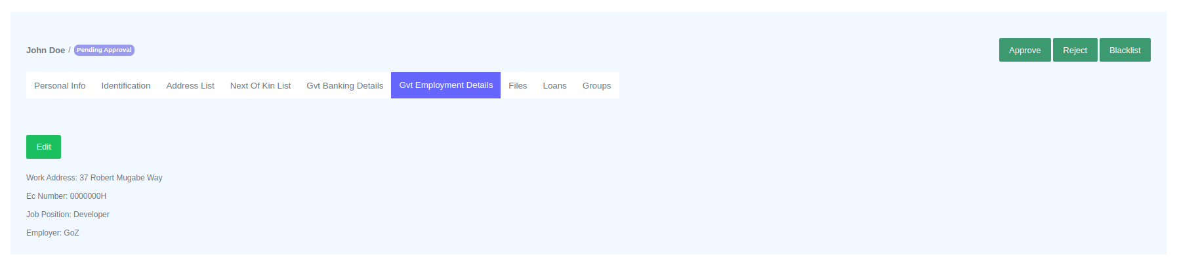Click the Work Address text line
This screenshot has width=1179, height=269.
tap(94, 178)
